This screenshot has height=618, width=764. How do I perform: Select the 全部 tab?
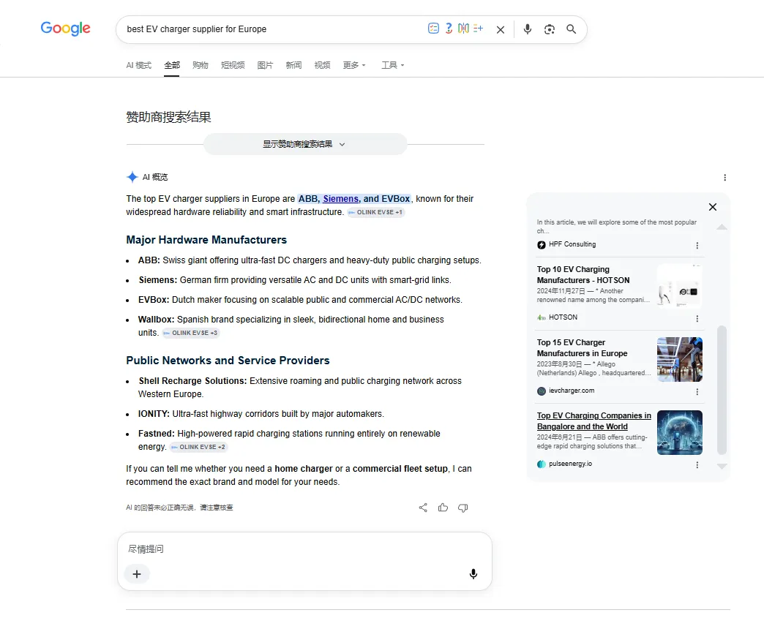(172, 65)
